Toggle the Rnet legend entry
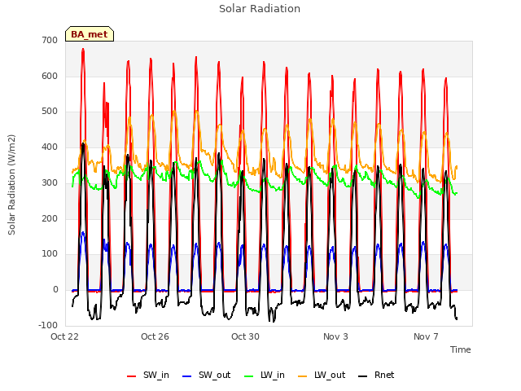521x391 pixels. click(x=376, y=375)
